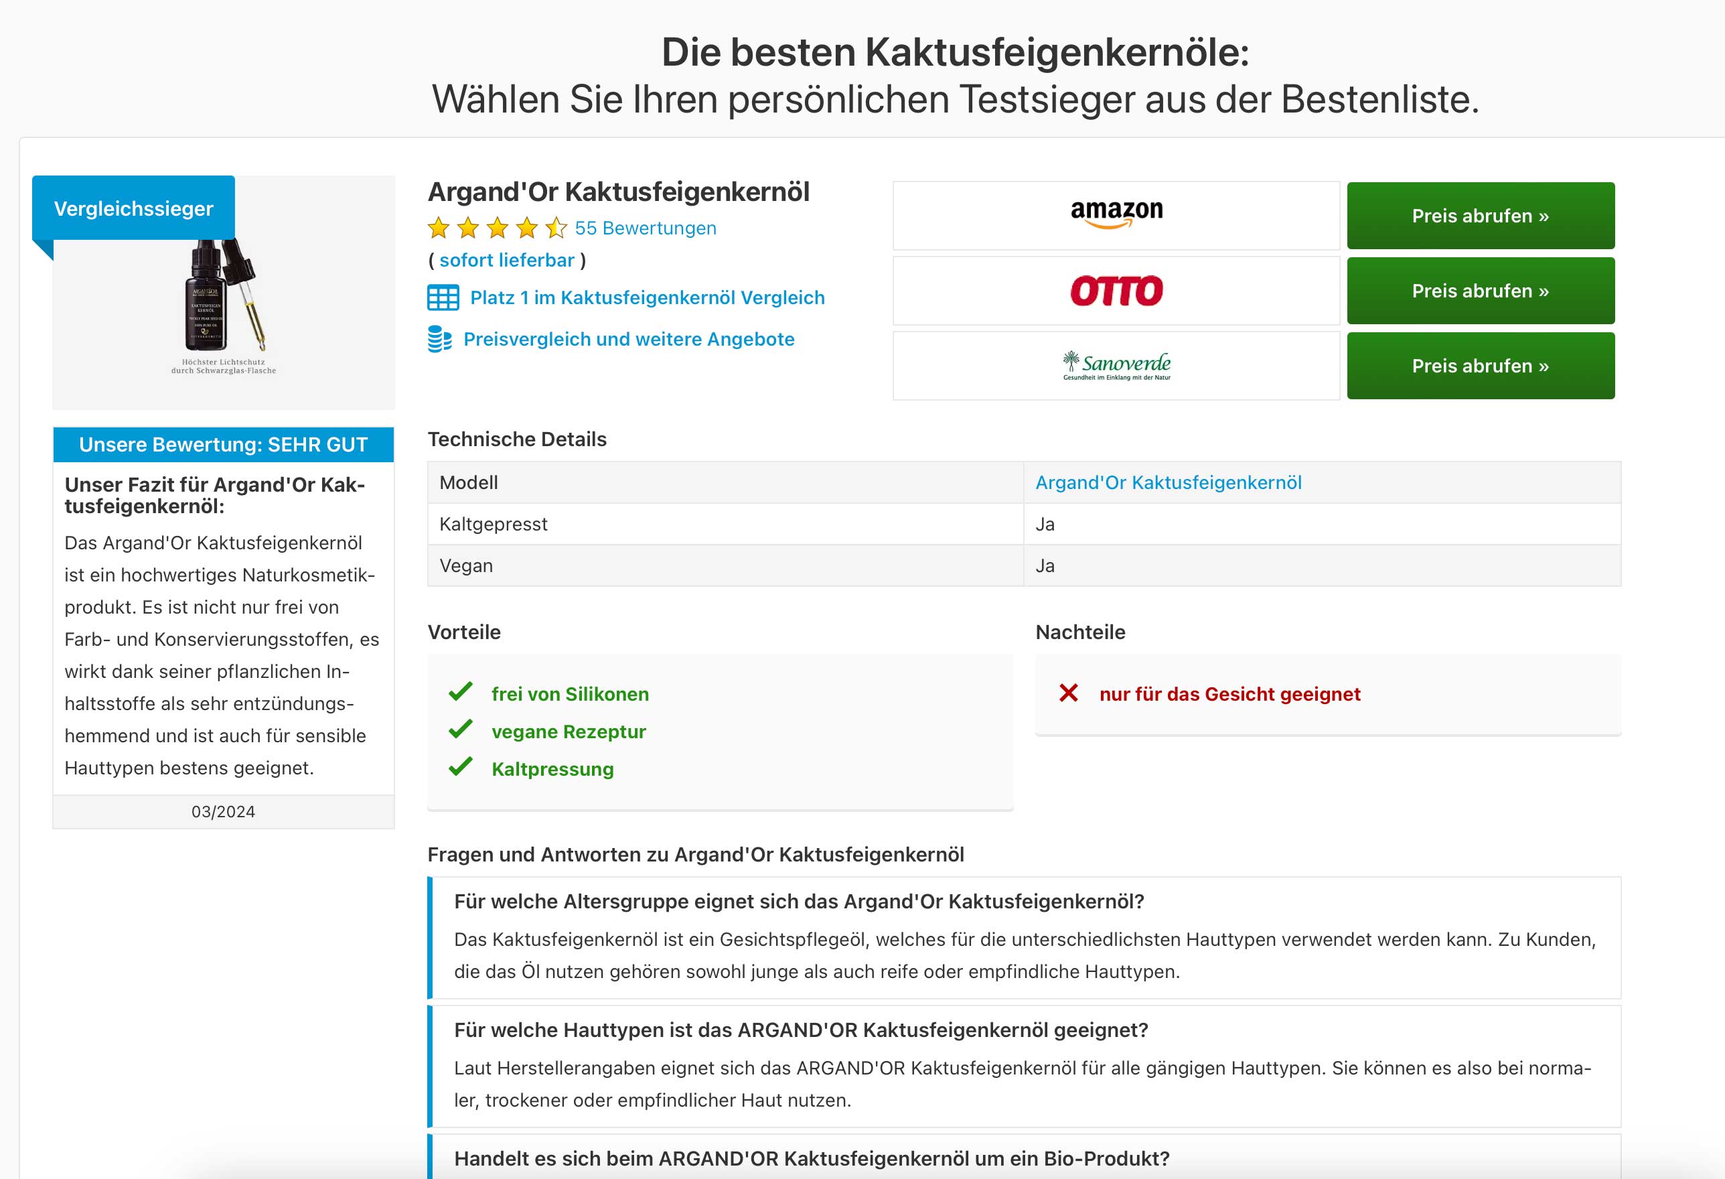
Task: Open OTTO offer via Preis abrufen
Action: pos(1480,290)
